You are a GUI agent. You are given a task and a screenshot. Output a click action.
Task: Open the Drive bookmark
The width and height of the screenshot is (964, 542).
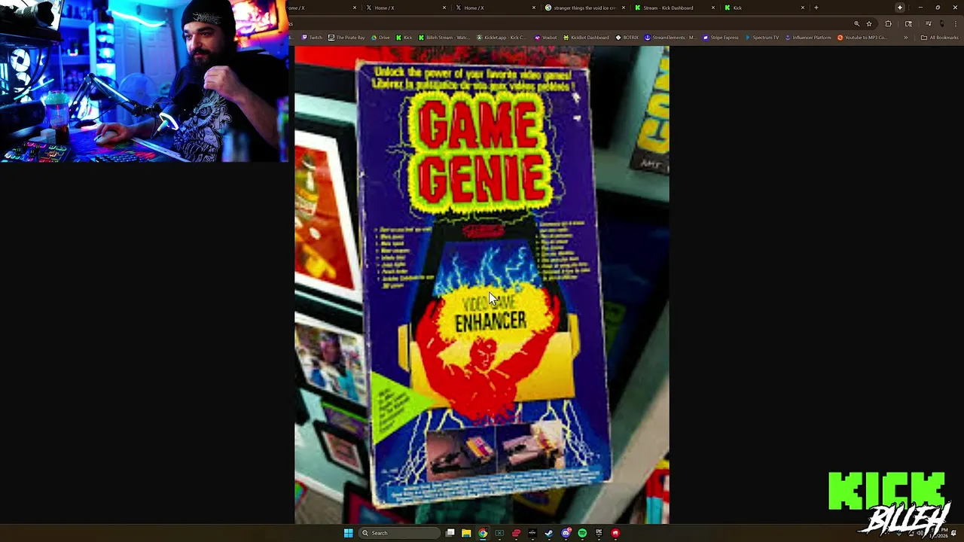pos(380,38)
